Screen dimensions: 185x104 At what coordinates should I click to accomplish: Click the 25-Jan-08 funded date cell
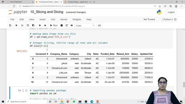pyautogui.click(x=110, y=82)
